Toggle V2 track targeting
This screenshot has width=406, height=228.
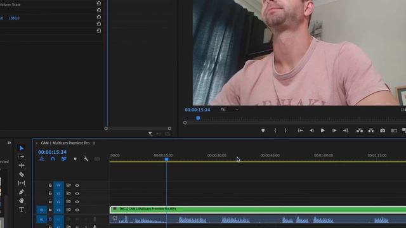pyautogui.click(x=58, y=201)
